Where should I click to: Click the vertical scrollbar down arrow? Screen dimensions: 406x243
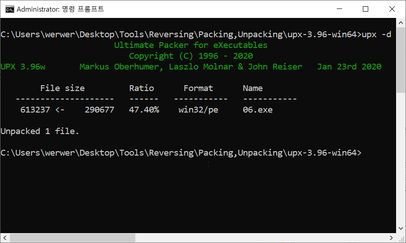(401, 228)
